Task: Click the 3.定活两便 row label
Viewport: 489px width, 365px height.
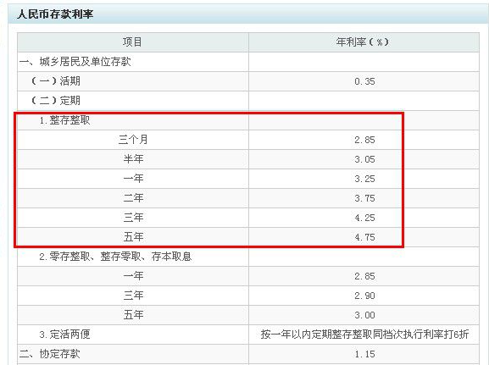Action: coord(64,335)
